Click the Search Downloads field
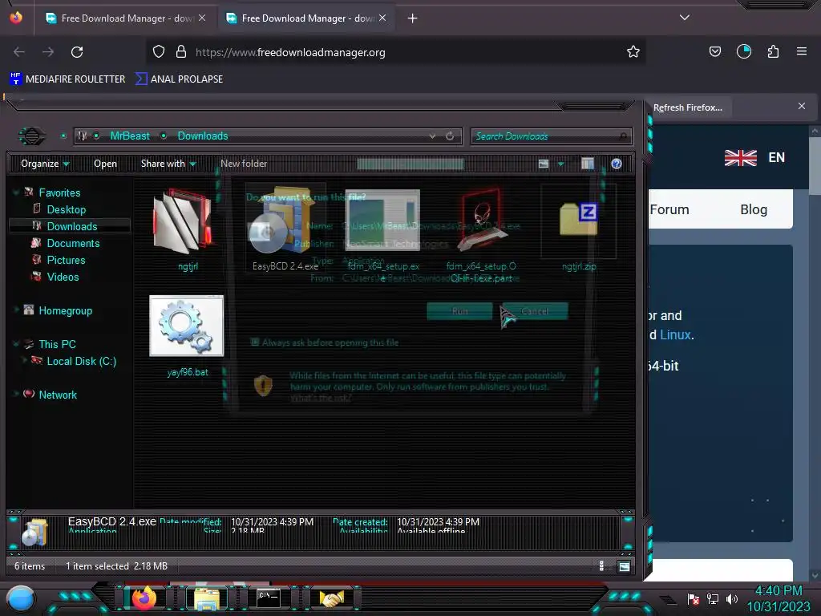This screenshot has height=616, width=821. pos(551,136)
